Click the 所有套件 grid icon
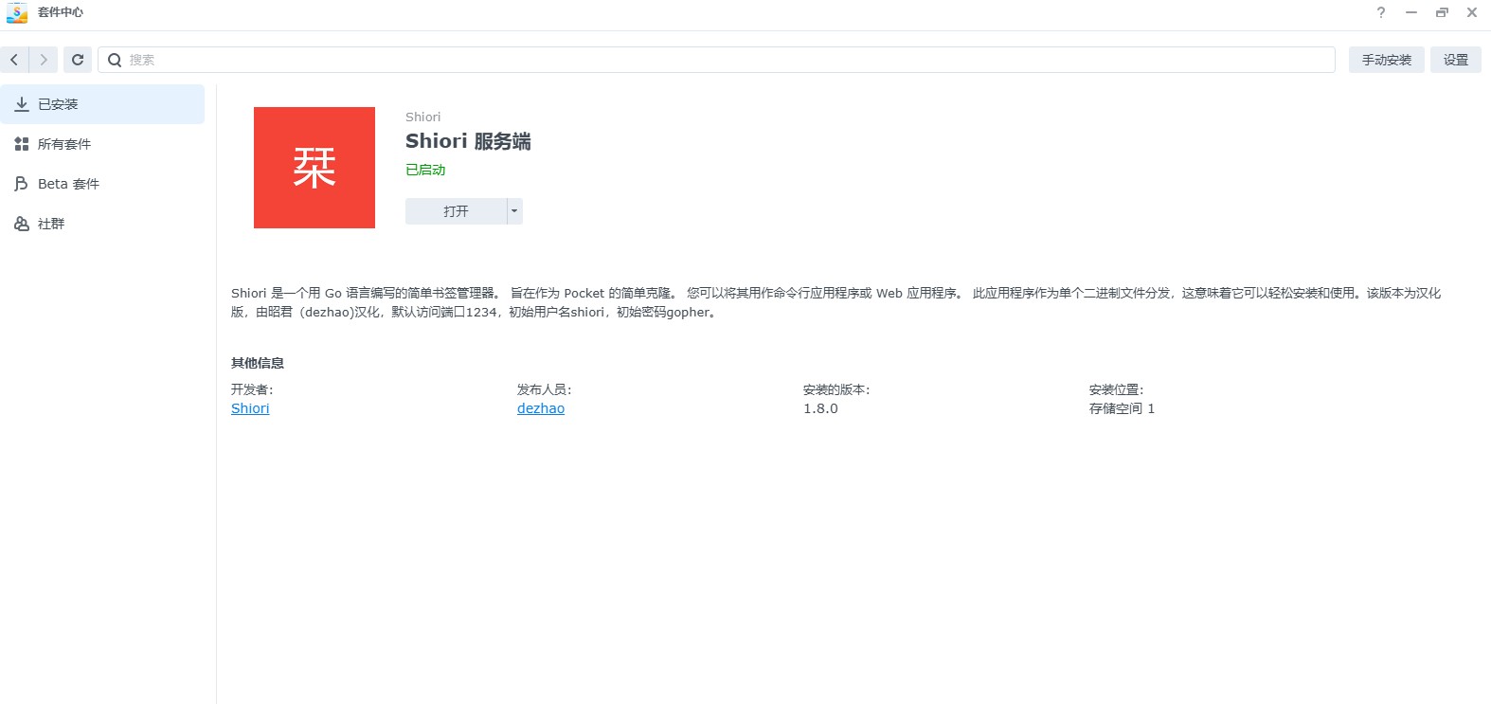Screen dimensions: 1491x704 click(21, 144)
